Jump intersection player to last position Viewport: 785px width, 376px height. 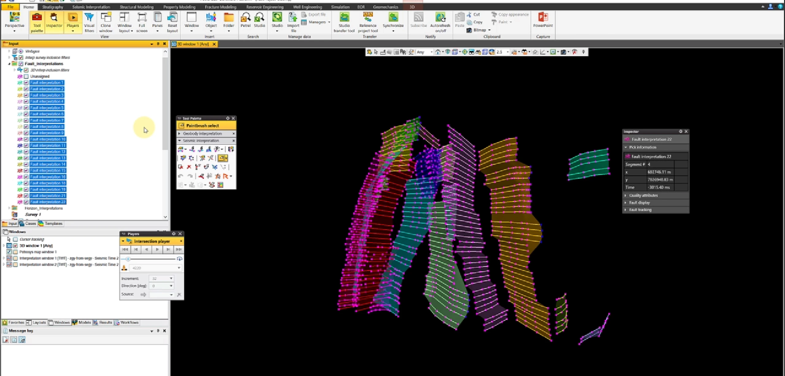coord(179,249)
